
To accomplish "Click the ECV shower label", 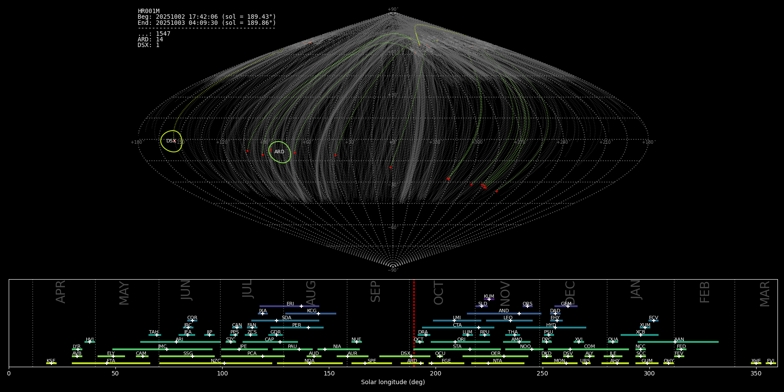I will [x=653, y=318].
